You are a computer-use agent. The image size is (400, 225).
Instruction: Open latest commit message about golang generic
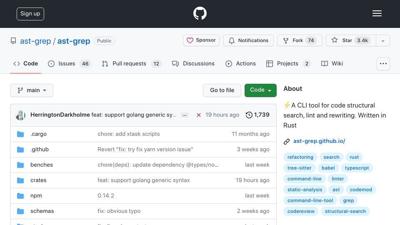tap(134, 115)
